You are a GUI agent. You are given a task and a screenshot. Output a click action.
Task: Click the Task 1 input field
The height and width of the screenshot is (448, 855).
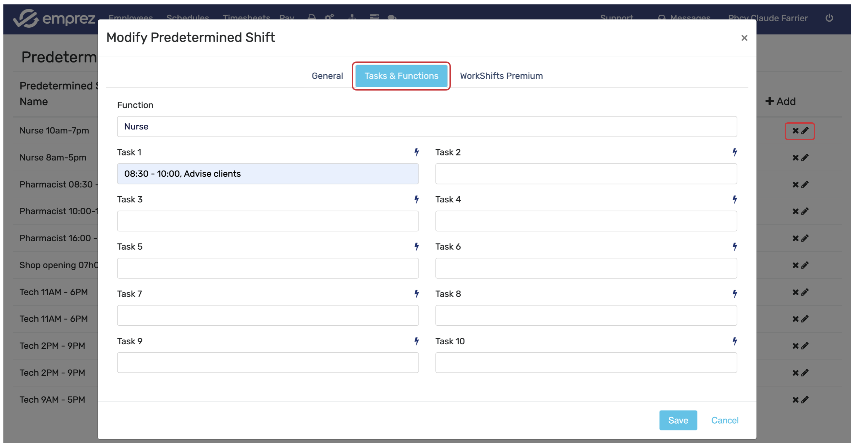click(x=268, y=174)
